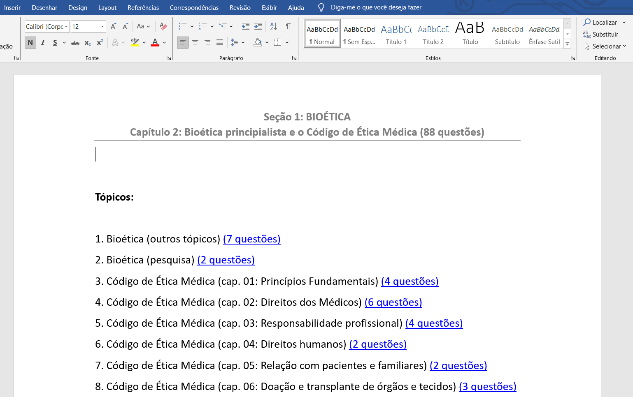Image resolution: width=633 pixels, height=397 pixels.
Task: Open the Correspondências tab
Action: [194, 7]
